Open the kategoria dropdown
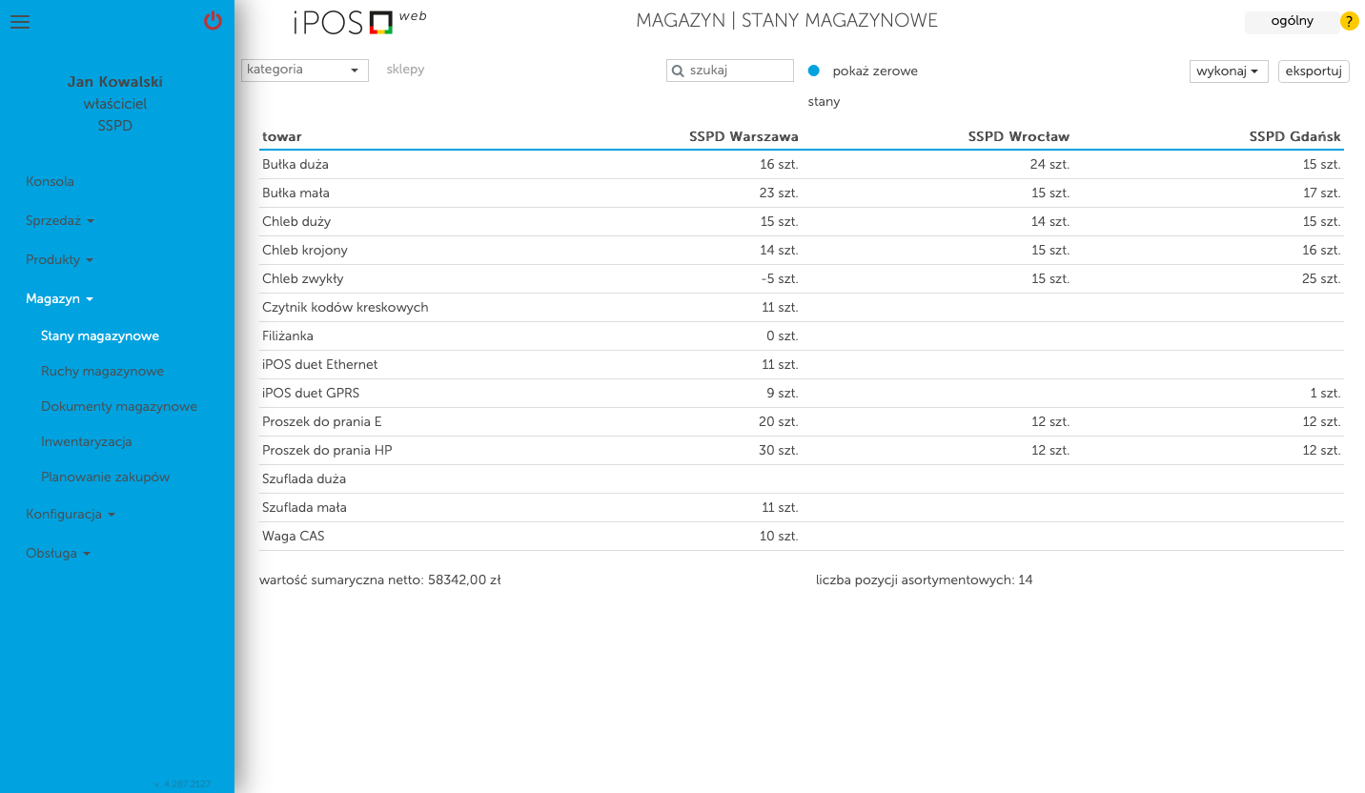This screenshot has width=1365, height=793. (304, 70)
